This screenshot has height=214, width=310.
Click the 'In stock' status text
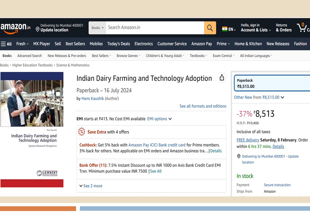[x=245, y=176]
